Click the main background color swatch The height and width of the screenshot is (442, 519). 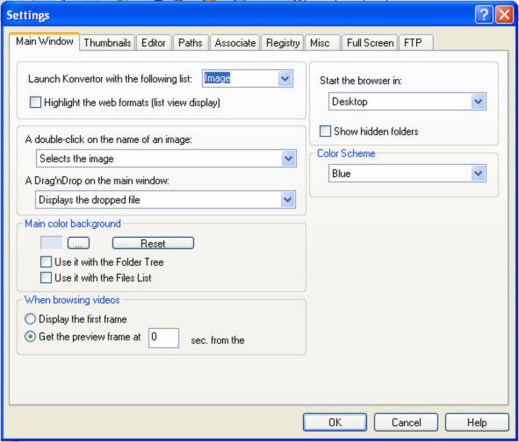[51, 243]
